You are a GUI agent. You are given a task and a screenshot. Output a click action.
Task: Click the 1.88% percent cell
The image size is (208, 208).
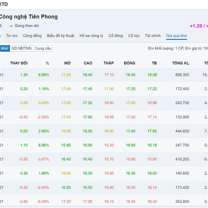tap(44, 173)
